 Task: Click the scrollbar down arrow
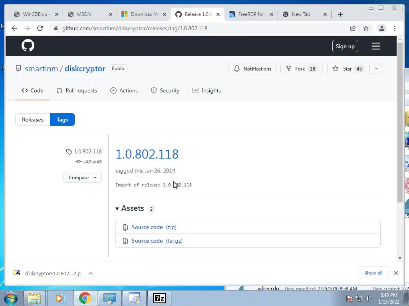tap(400, 258)
